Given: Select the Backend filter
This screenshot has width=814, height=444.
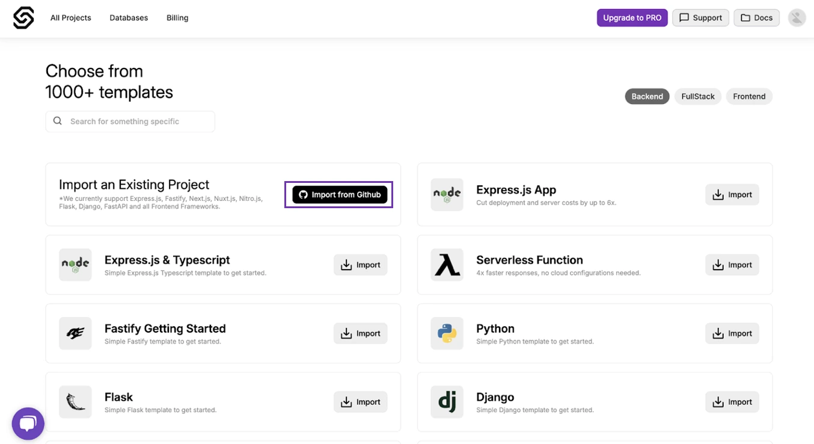Looking at the screenshot, I should [x=647, y=96].
